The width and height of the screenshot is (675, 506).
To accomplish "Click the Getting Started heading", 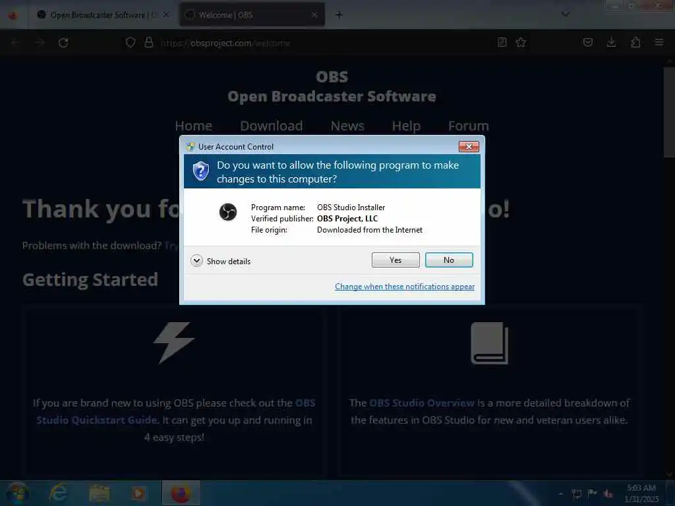I will 90,279.
